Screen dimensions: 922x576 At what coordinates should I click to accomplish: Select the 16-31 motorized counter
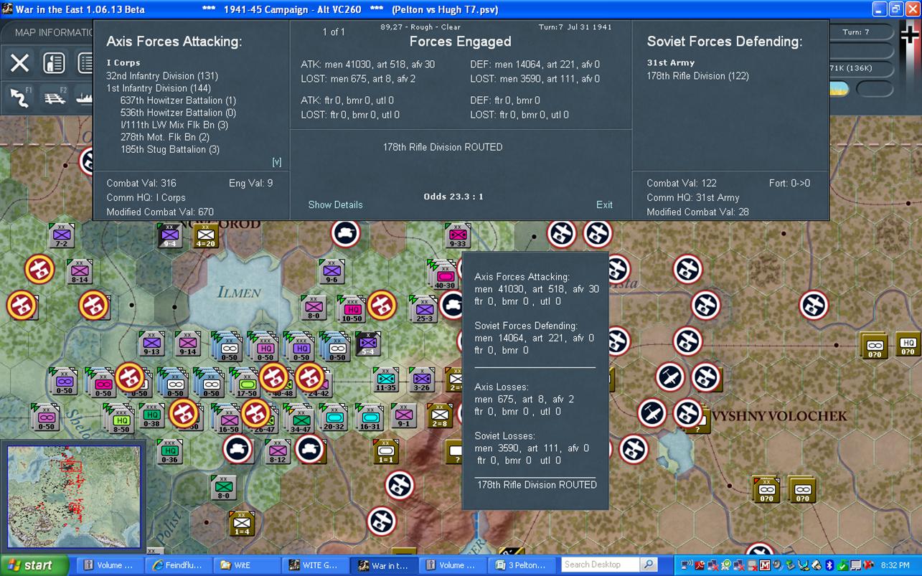(370, 417)
